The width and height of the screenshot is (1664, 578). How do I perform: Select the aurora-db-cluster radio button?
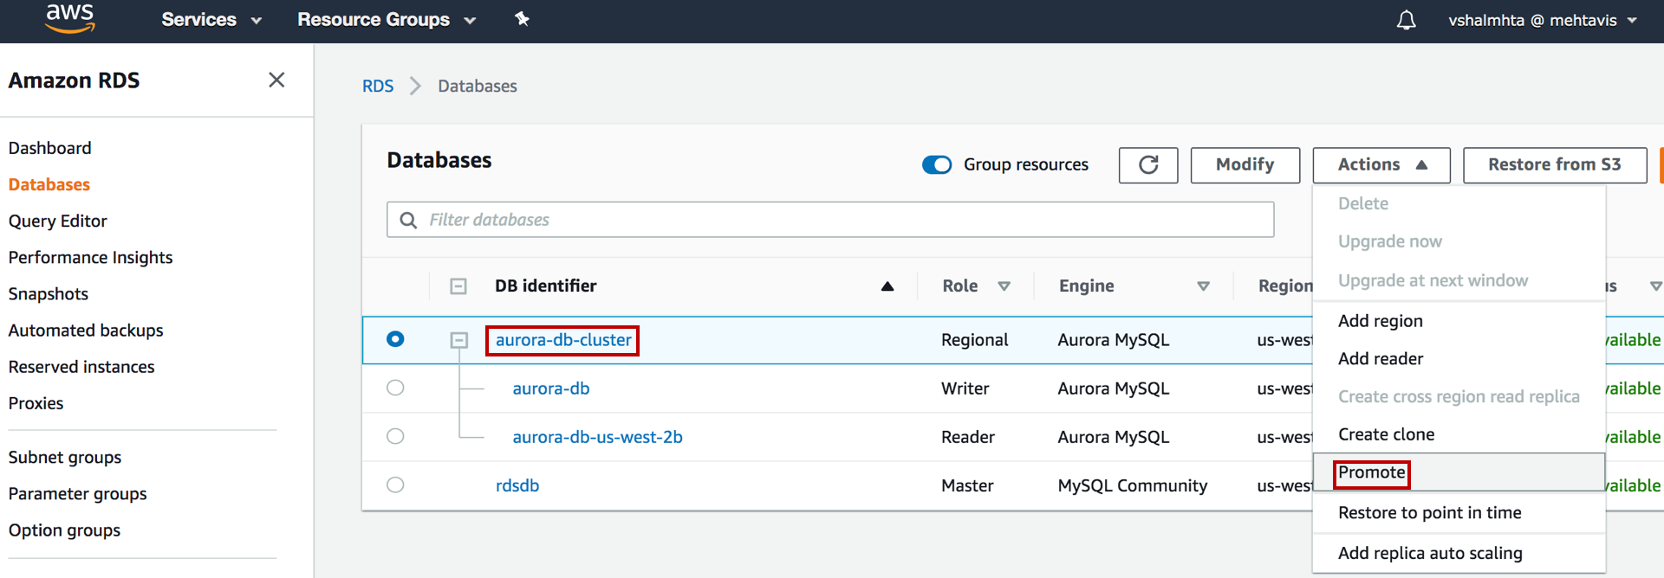pos(395,339)
